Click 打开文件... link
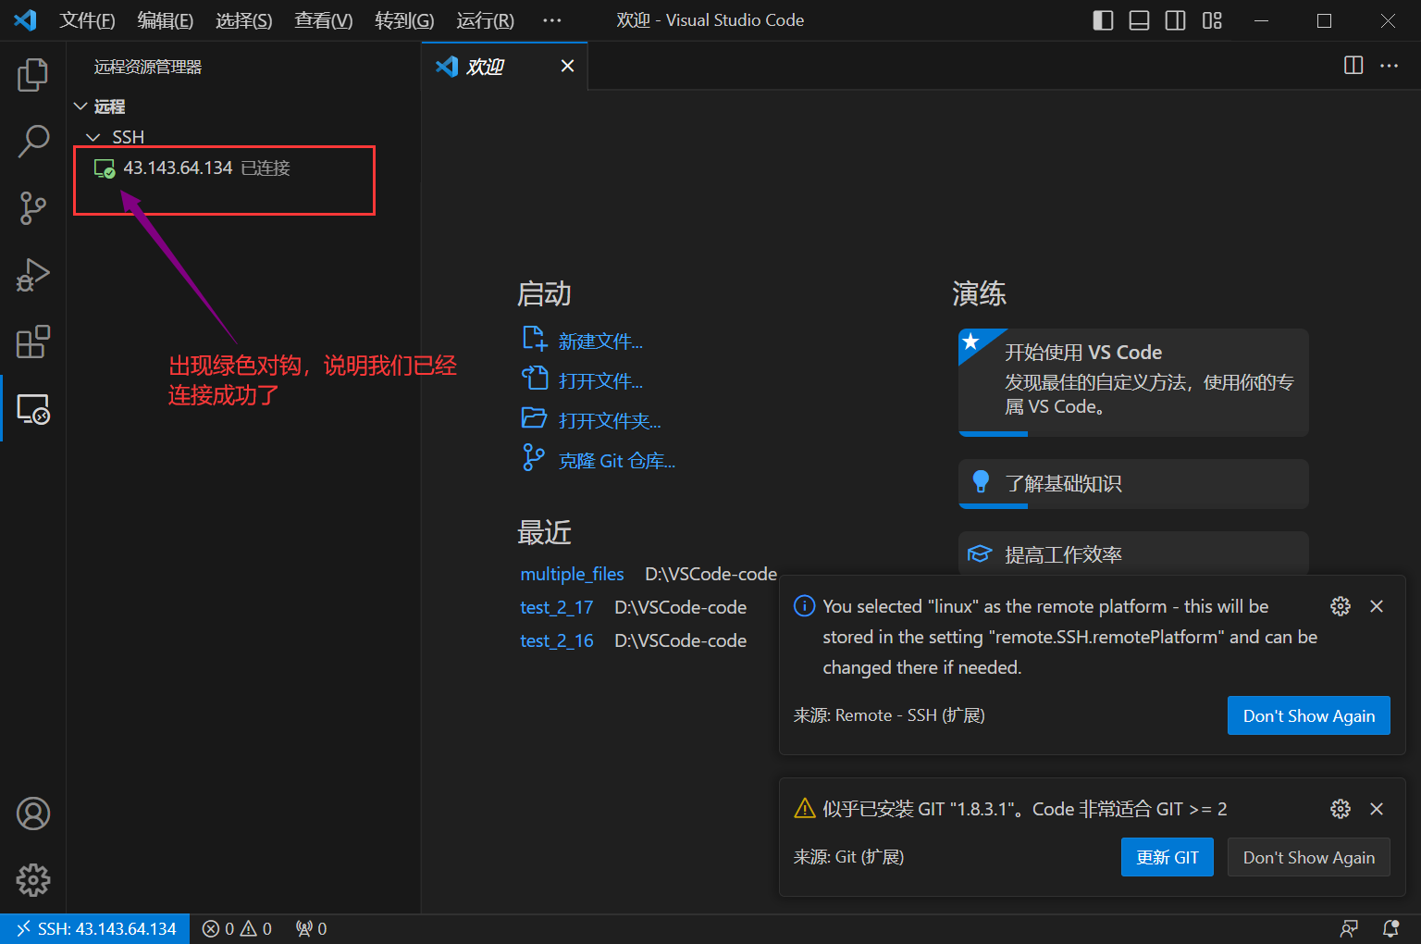 [x=600, y=381]
